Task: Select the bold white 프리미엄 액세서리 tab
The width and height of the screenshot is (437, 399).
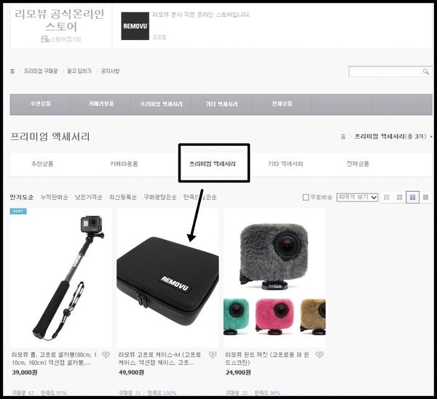Action: click(x=213, y=164)
